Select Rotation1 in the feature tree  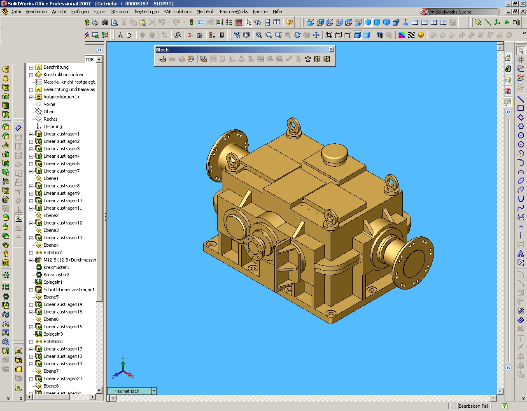tap(53, 252)
